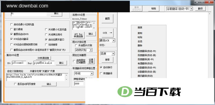Toggle 关闭最小化至托盘 checkbox
Viewport: 215px width, 105px height.
(46, 29)
